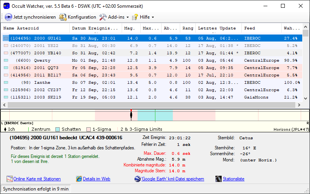The width and height of the screenshot is (310, 194).
Task: Expand the Add-ins dropdown arrow
Action: [x=127, y=17]
